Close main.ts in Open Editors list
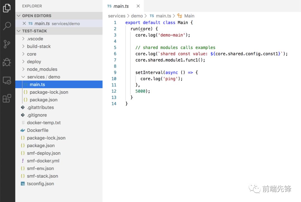Viewport: 301px width, 202px height. (x=24, y=23)
